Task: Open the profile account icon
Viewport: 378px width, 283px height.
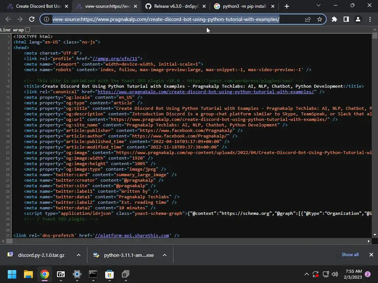Action: click(x=358, y=19)
